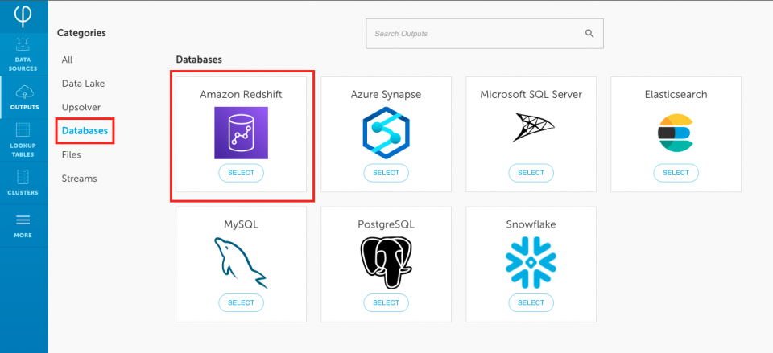This screenshot has width=773, height=353.
Task: Open Lookup Tables from sidebar
Action: point(23,140)
